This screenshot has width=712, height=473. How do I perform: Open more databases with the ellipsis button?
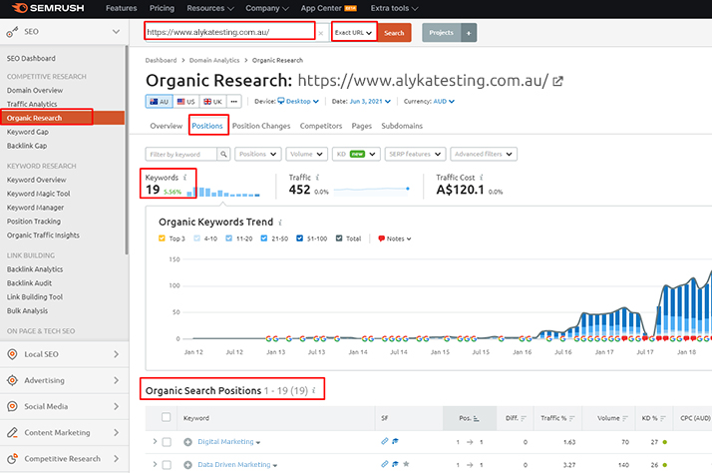pos(234,102)
